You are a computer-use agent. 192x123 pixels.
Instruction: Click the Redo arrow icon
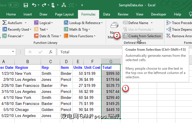[44, 5]
